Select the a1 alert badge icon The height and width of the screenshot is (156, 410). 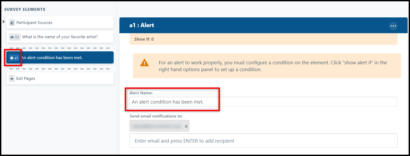pyautogui.click(x=14, y=58)
